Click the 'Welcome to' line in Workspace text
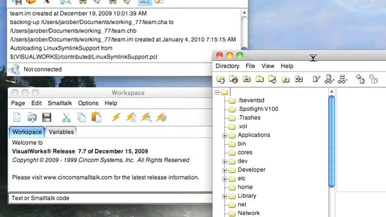The height and width of the screenshot is (217, 386). pos(27,143)
